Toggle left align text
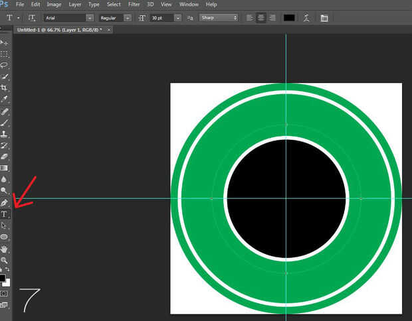Image resolution: width=412 pixels, height=321 pixels. click(x=250, y=17)
